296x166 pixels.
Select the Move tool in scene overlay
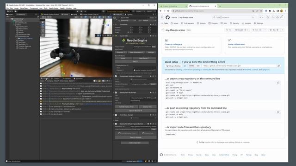click(x=43, y=24)
